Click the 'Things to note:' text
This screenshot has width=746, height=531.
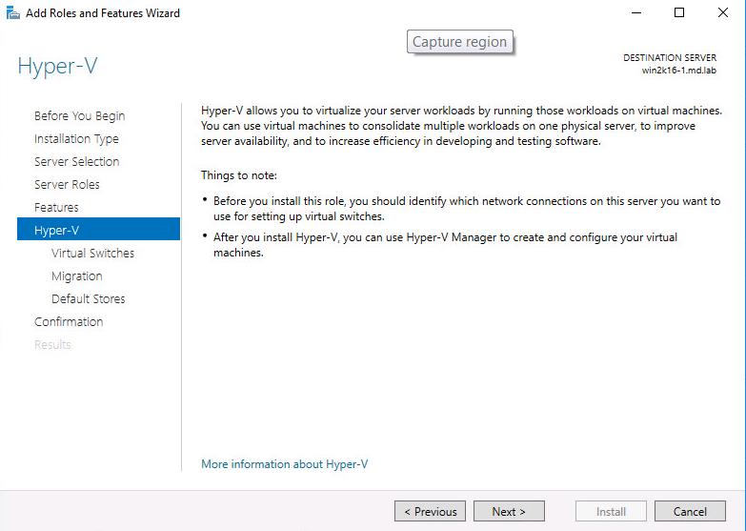pos(239,175)
